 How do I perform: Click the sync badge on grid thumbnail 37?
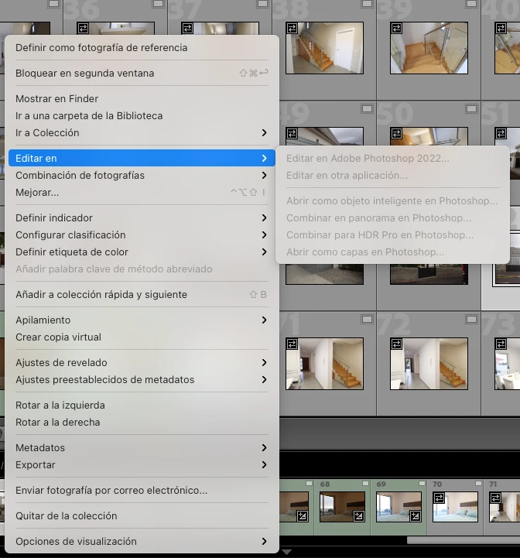tap(187, 29)
